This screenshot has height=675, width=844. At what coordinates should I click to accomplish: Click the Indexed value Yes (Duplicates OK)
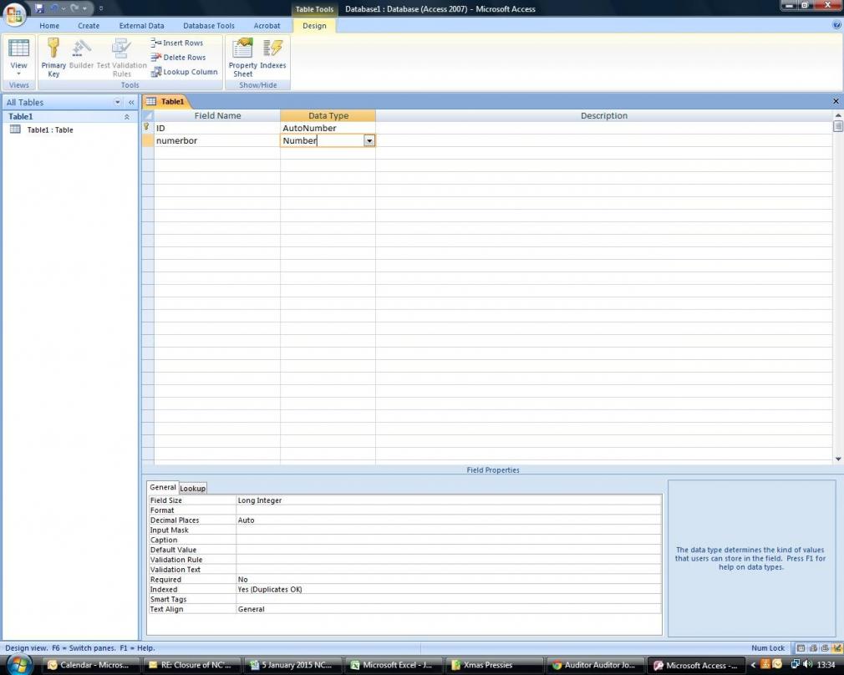(449, 590)
